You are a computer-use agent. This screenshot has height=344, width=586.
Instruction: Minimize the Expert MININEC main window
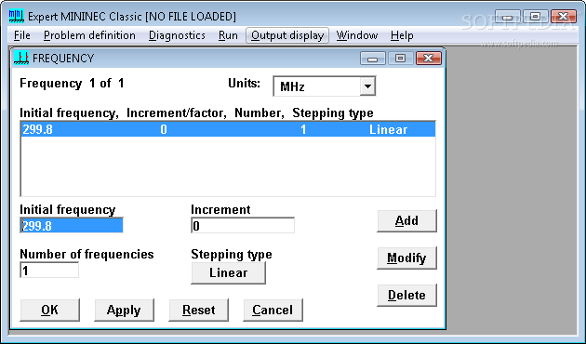click(x=508, y=17)
